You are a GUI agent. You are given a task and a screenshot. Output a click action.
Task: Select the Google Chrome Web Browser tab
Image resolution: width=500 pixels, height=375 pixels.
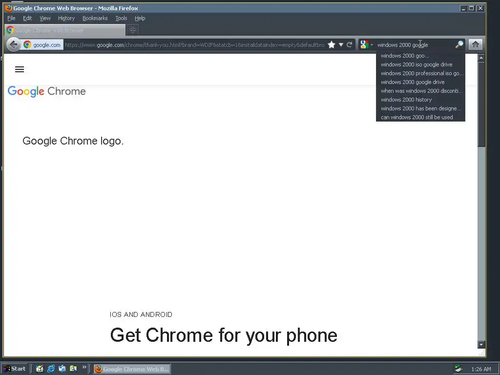[x=65, y=30]
